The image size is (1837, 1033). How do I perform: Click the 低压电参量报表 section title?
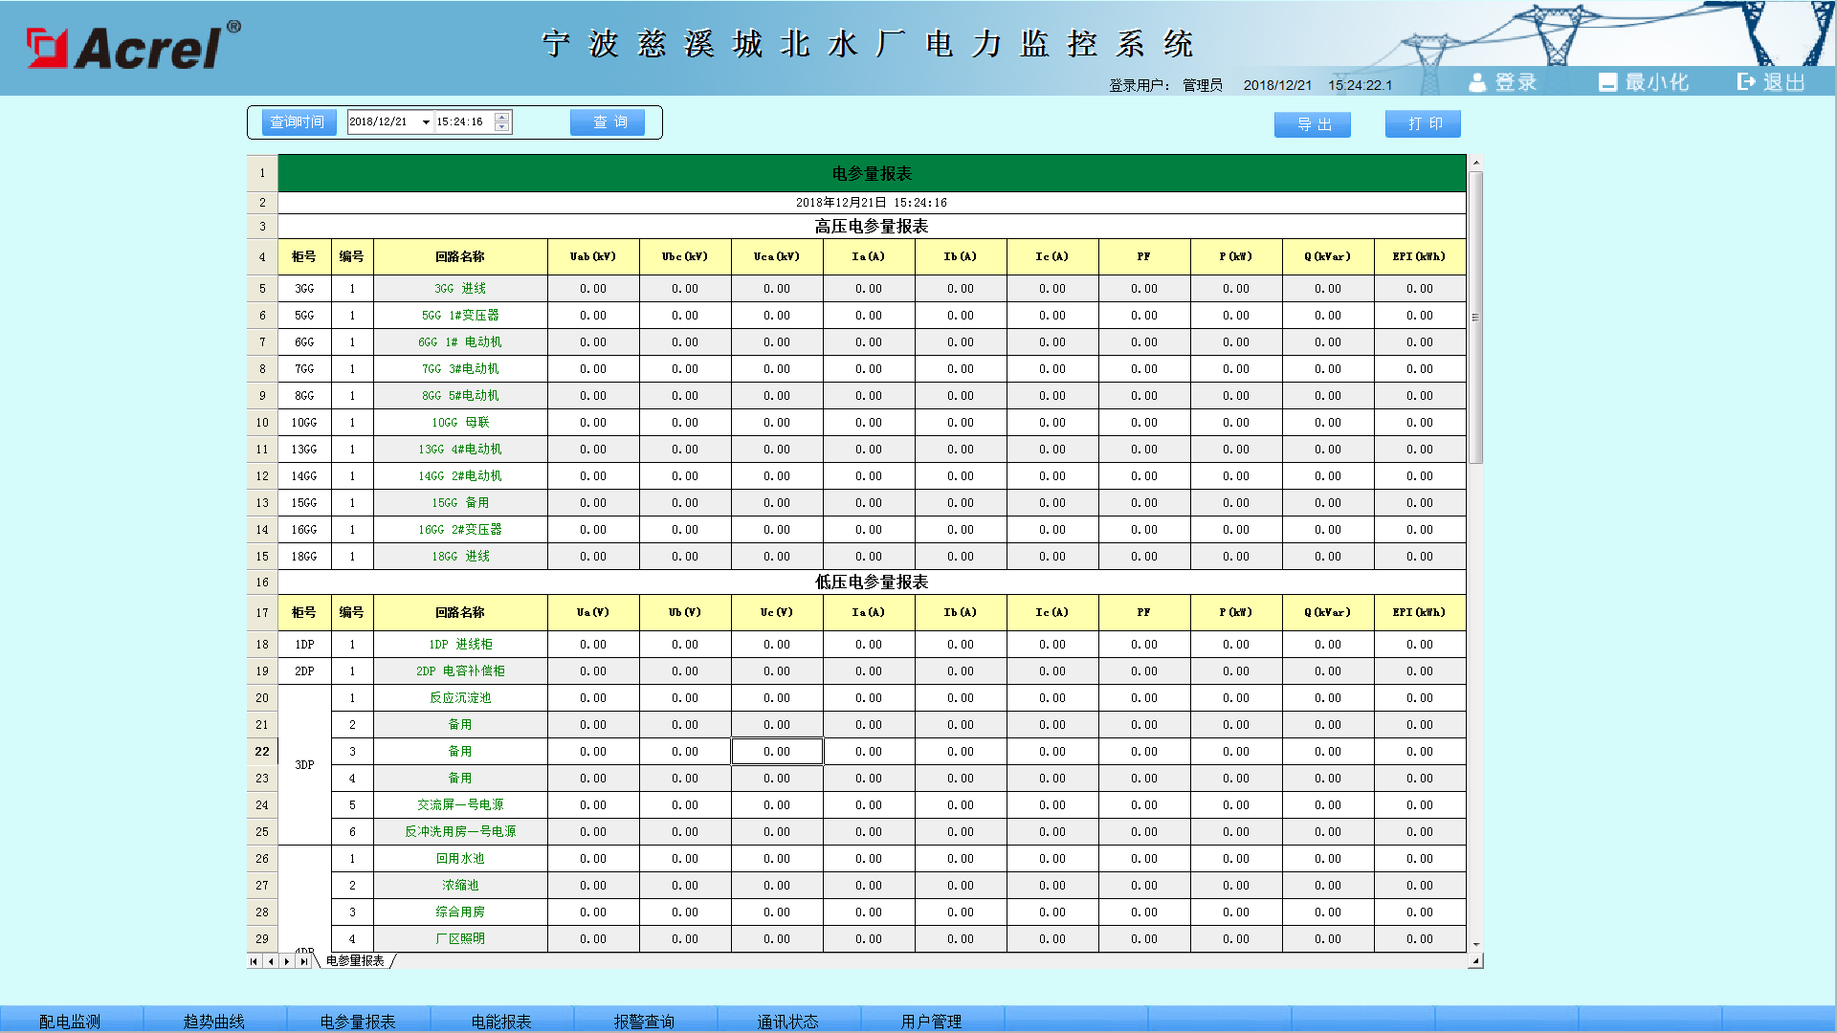pos(872,582)
